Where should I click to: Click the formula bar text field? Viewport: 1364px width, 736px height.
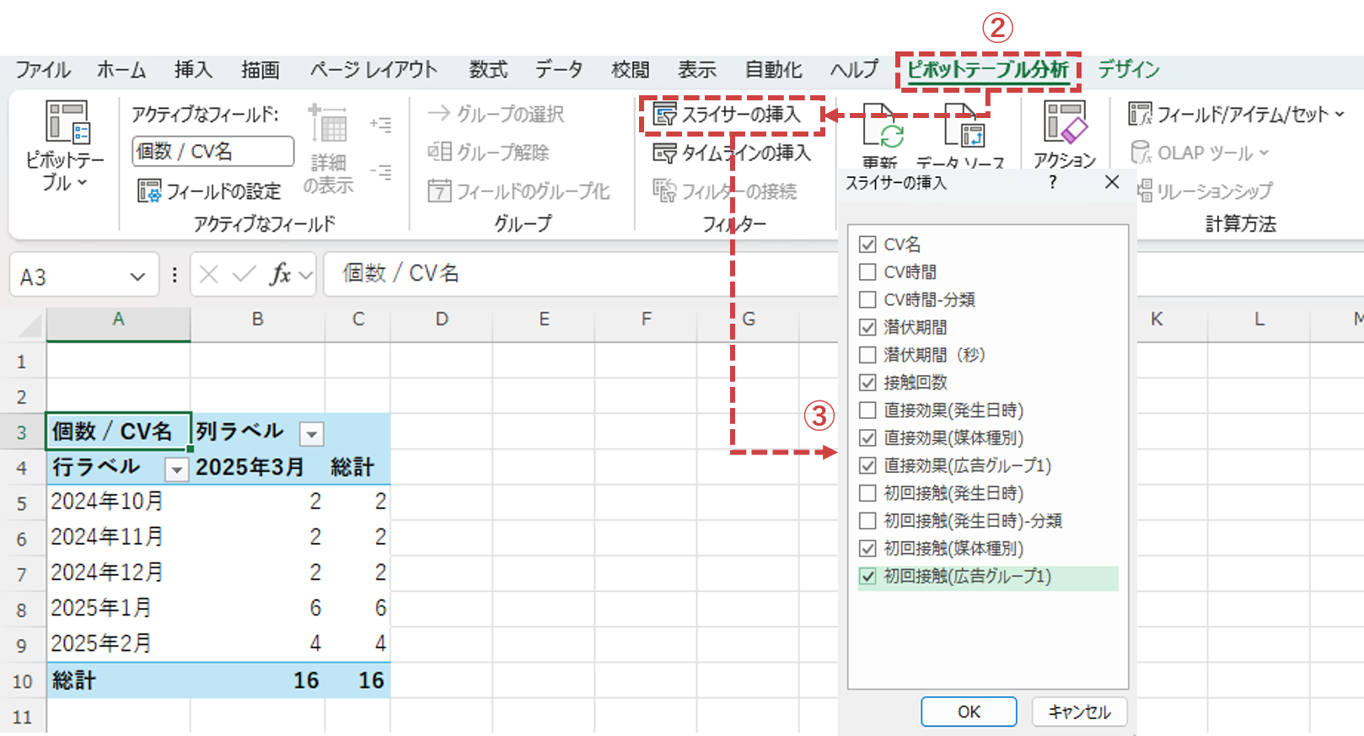pyautogui.click(x=582, y=274)
